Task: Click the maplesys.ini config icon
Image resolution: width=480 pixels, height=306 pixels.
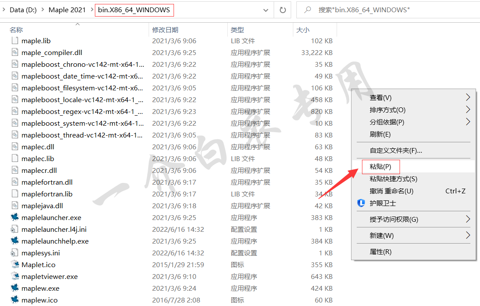Action: pos(14,253)
